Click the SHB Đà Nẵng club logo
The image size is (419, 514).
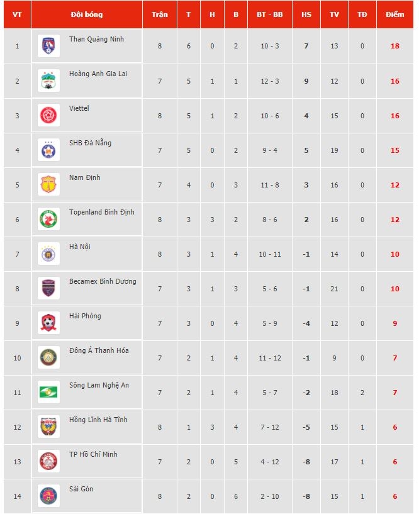[x=48, y=150]
